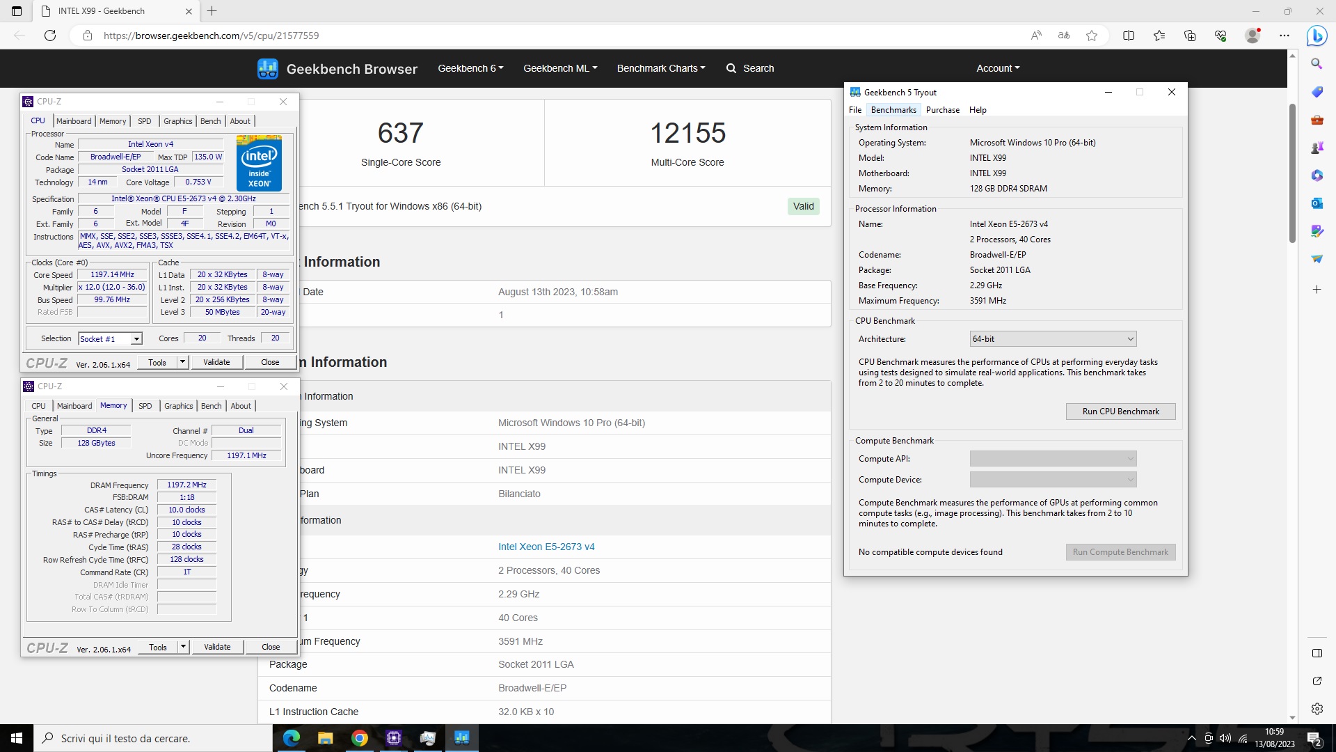Viewport: 1336px width, 752px height.
Task: Refresh the browser page
Action: (x=50, y=36)
